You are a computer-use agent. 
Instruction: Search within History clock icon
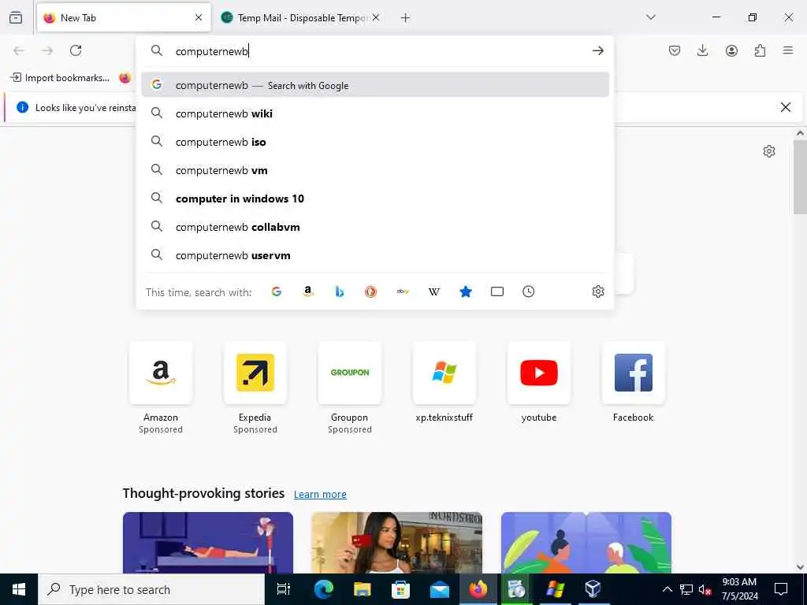528,291
